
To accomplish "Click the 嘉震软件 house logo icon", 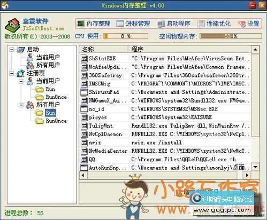I will [12, 25].
